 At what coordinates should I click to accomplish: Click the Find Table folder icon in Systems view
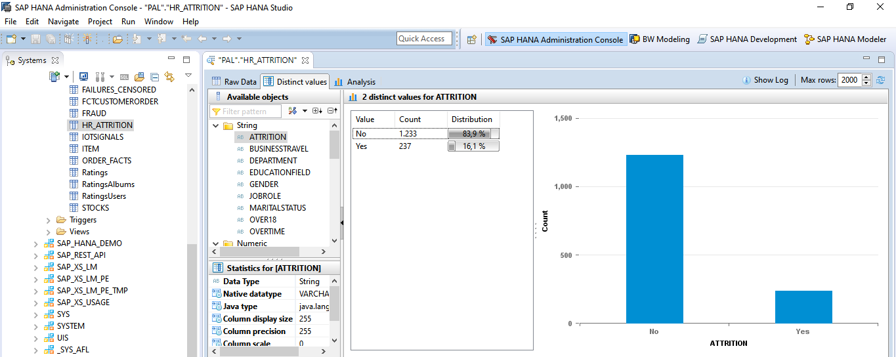pos(139,77)
